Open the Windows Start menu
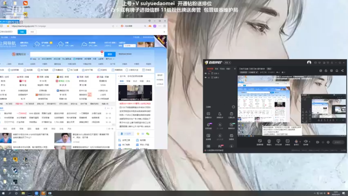The image size is (348, 196). 3,193
